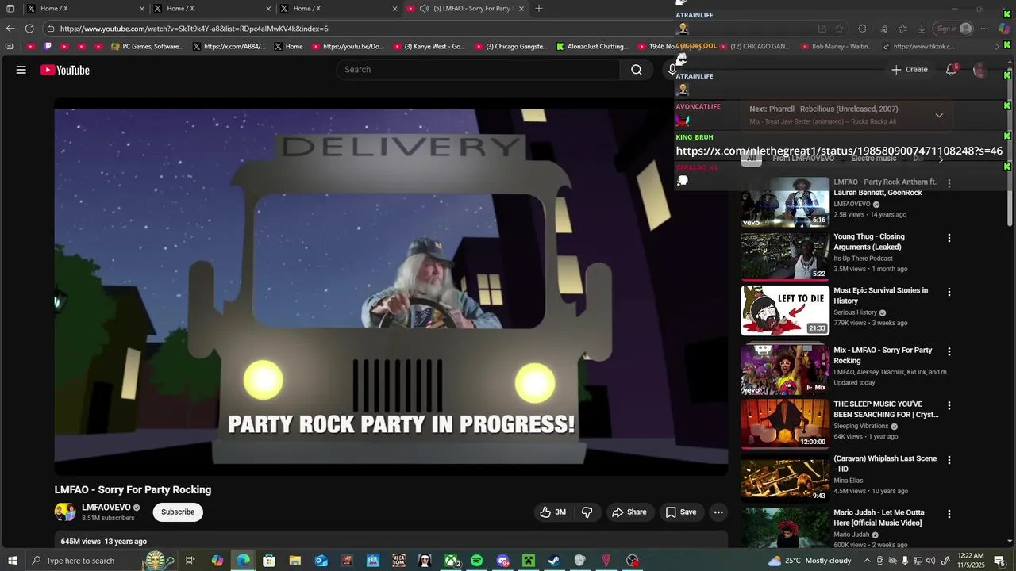Viewport: 1016px width, 571px height.
Task: Open the tiktok.c... bookmark
Action: [918, 47]
